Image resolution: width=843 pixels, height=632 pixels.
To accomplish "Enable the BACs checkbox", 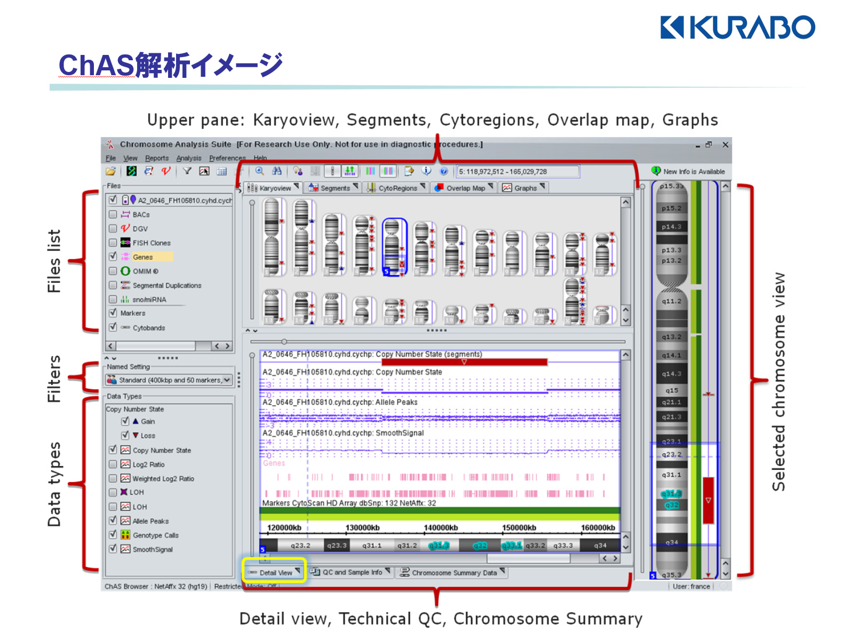I will point(113,214).
